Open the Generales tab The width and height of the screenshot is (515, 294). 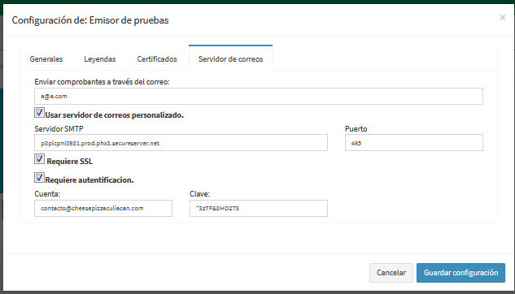[x=46, y=59]
